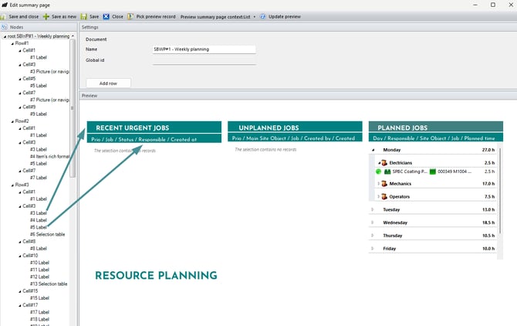The width and height of the screenshot is (517, 326).
Task: Collapse the Monday row in Planned Jobs
Action: point(373,150)
